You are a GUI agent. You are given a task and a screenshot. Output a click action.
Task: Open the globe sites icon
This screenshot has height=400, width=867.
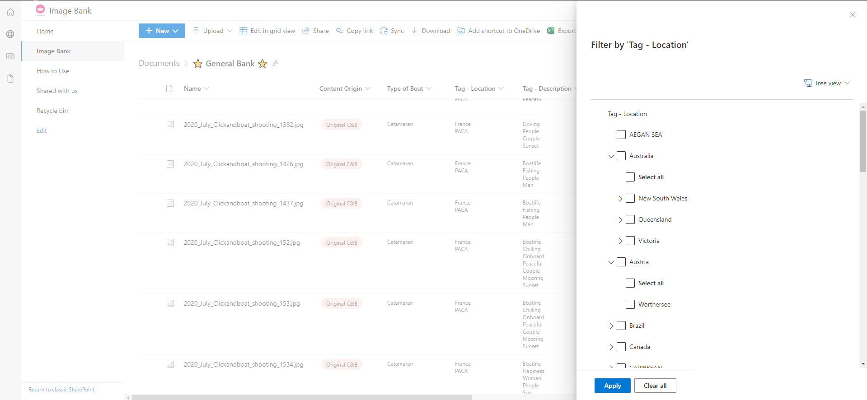point(10,34)
